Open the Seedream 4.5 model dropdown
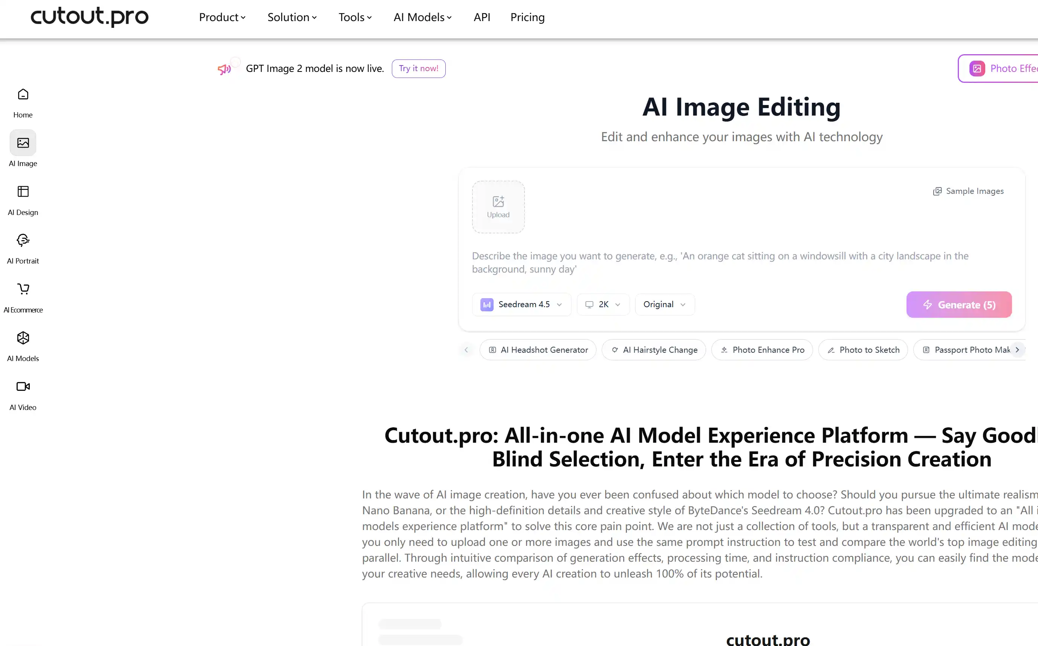1038x646 pixels. pyautogui.click(x=521, y=305)
